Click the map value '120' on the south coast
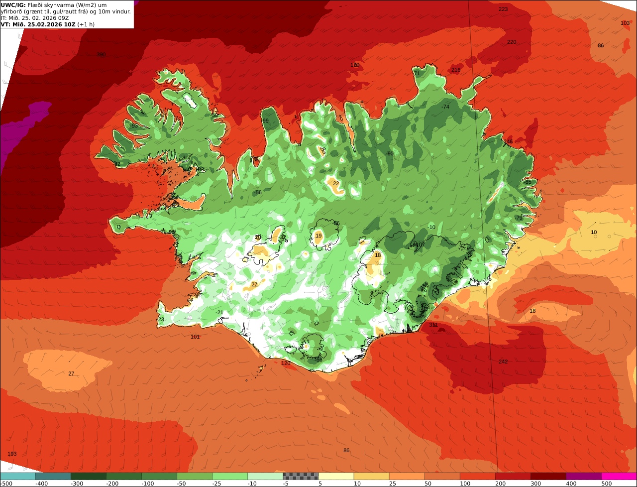This screenshot has height=487, width=637. pyautogui.click(x=286, y=363)
